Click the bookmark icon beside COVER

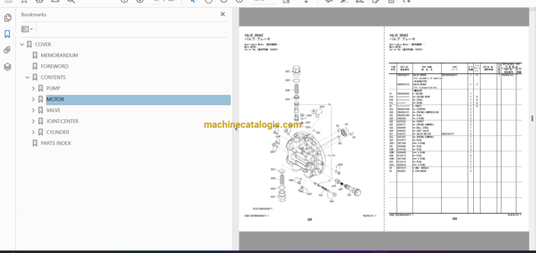29,45
